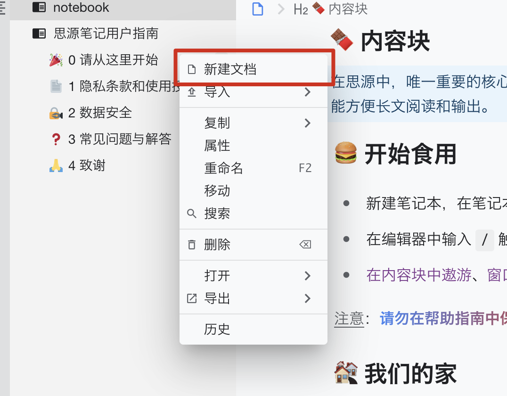Select 新建文档 in the context menu
This screenshot has width=507, height=396.
[253, 69]
